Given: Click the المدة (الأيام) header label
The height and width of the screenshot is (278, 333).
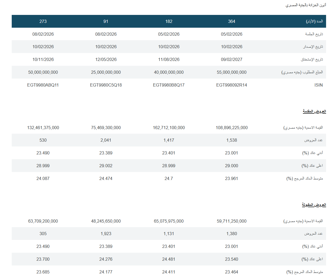Looking at the screenshot, I should point(314,21).
